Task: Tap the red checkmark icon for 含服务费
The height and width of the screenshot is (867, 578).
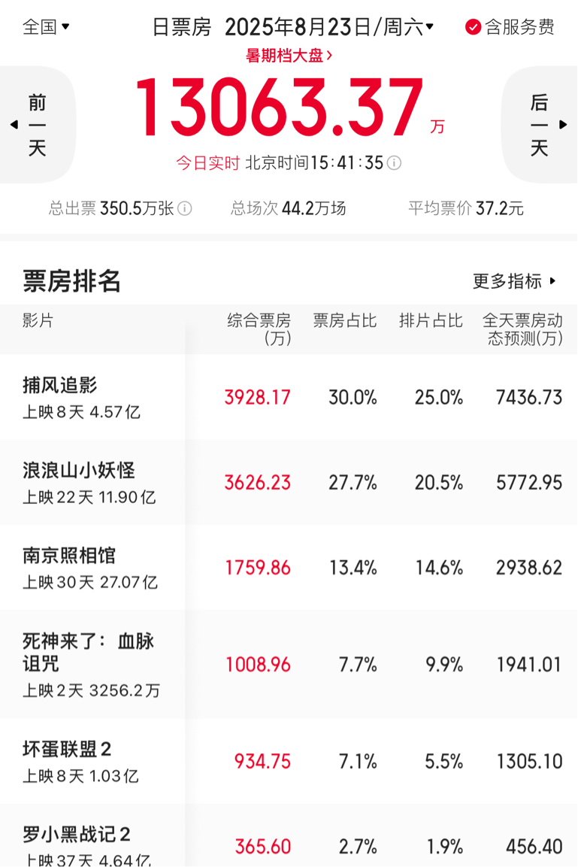Action: point(473,26)
